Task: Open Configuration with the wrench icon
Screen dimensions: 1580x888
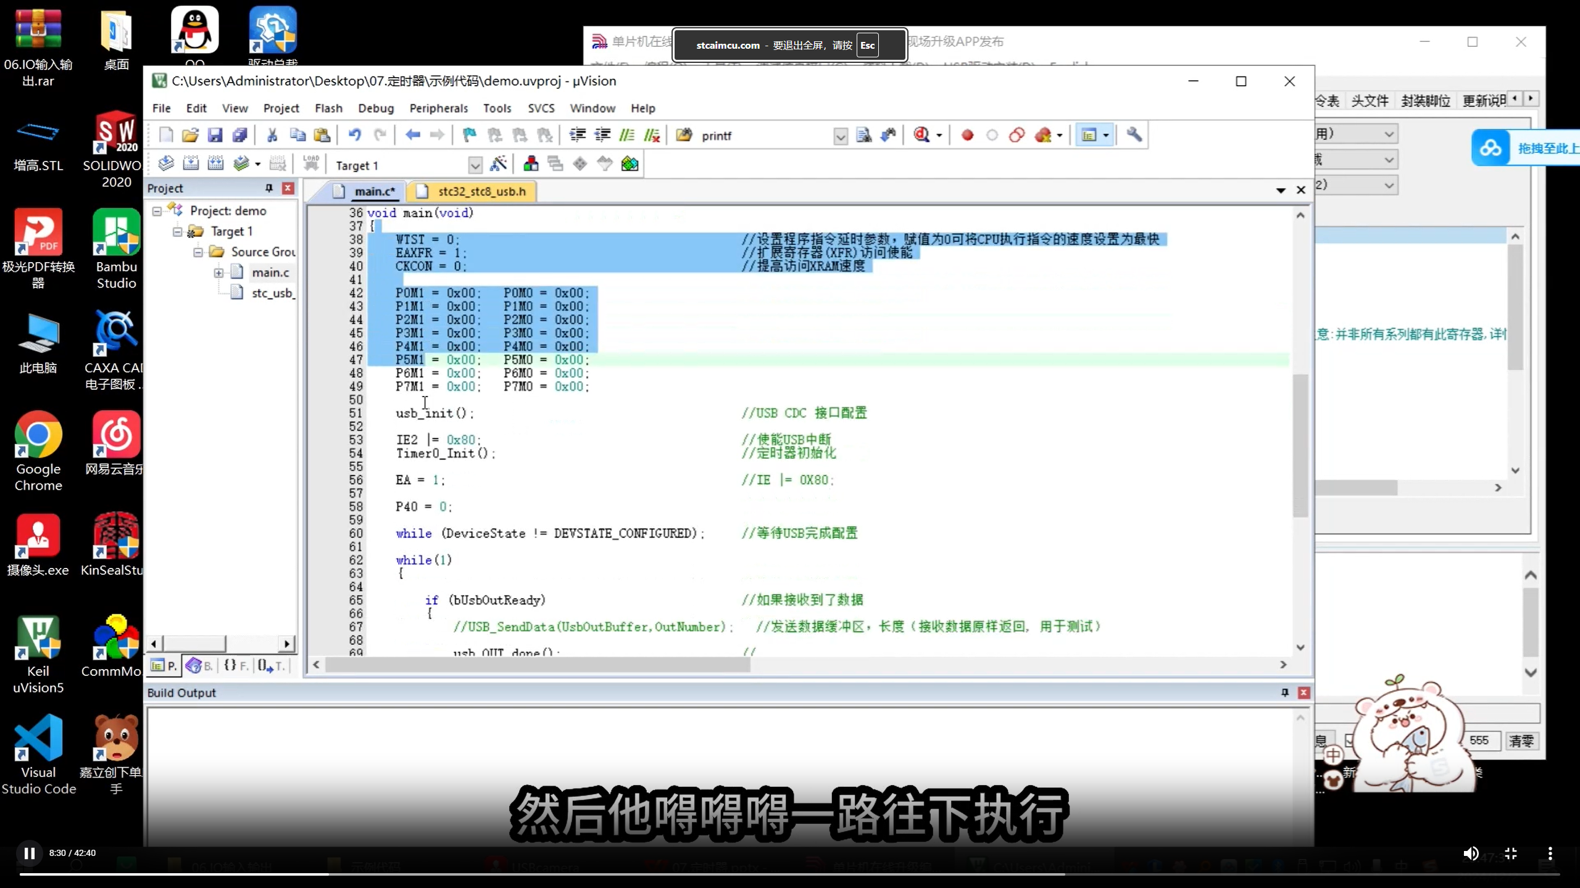Action: (x=1133, y=135)
